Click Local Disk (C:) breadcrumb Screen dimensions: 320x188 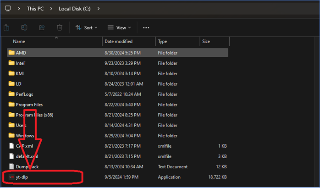tap(75, 9)
